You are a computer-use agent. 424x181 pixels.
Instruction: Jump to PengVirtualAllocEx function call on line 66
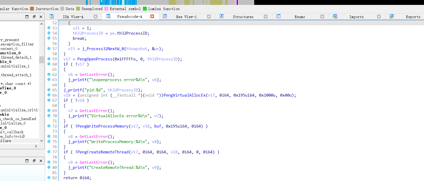[x=184, y=95]
